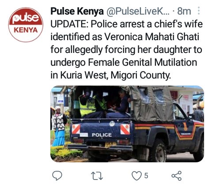Click the yellow license plate in photo
The height and width of the screenshot is (187, 212).
pos(110,145)
